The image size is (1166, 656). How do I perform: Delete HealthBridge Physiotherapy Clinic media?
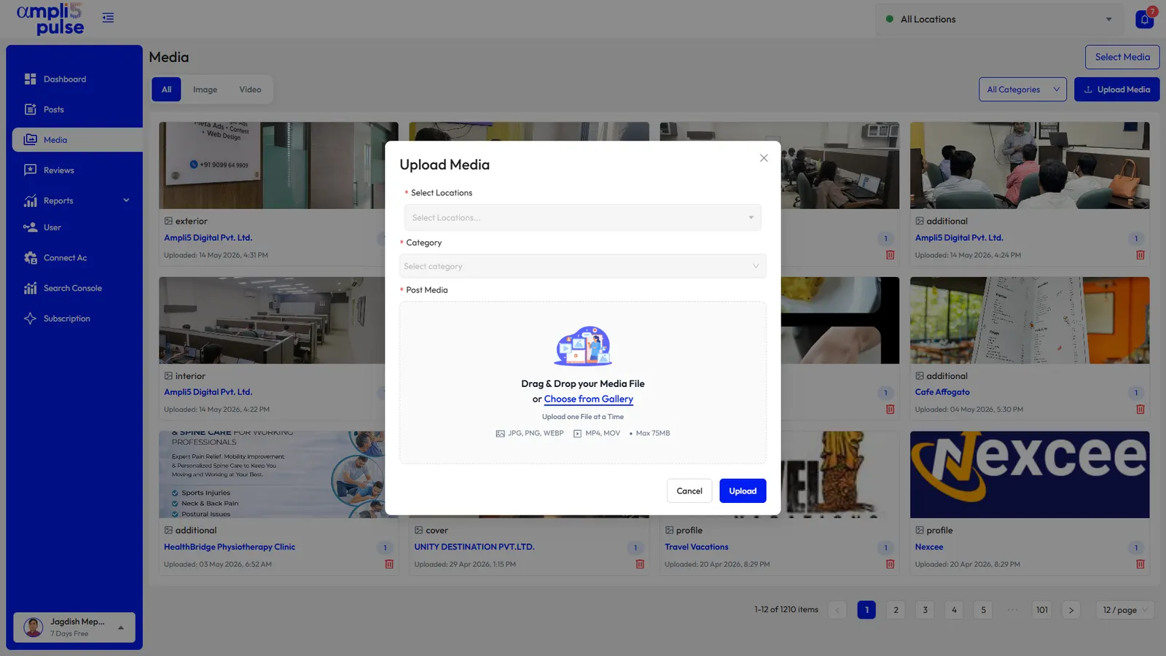click(x=389, y=564)
